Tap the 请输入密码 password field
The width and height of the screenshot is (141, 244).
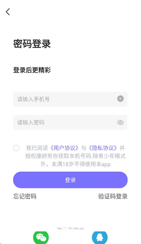70,123
